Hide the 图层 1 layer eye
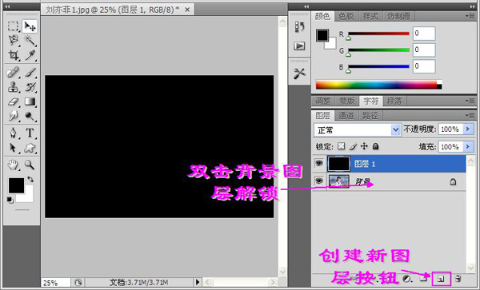Viewport: 480px width, 290px height. 318,164
